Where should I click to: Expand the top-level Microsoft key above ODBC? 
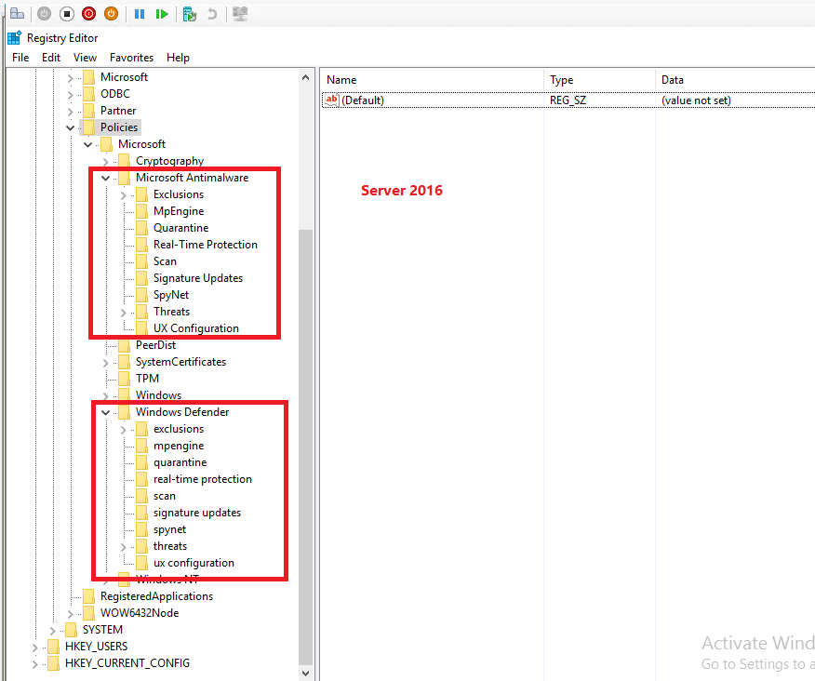pyautogui.click(x=71, y=78)
